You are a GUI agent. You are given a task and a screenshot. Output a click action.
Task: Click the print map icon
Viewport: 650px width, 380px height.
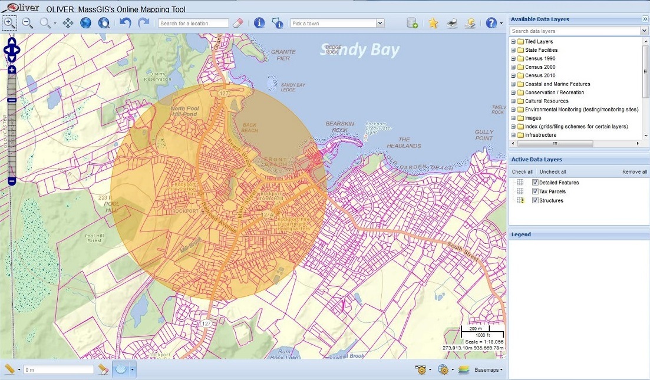coord(451,23)
